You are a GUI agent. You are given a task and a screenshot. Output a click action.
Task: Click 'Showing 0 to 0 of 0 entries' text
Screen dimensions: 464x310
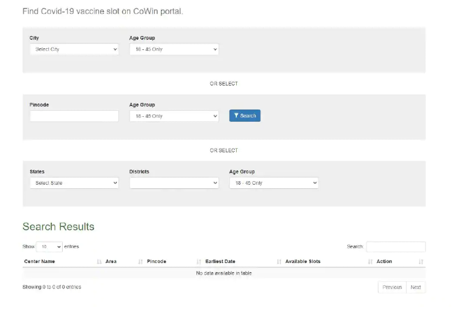point(52,287)
